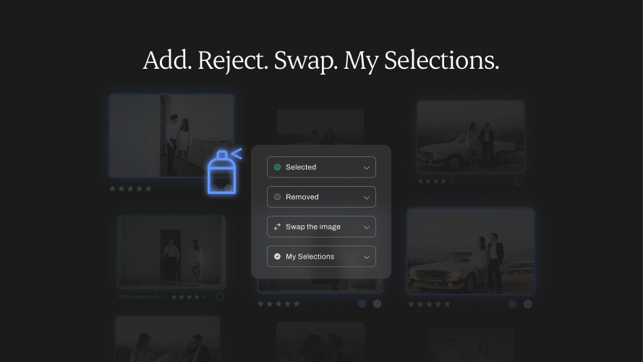This screenshot has width=643, height=362.
Task: Open the Swap the image dropdown chevron
Action: coord(366,227)
